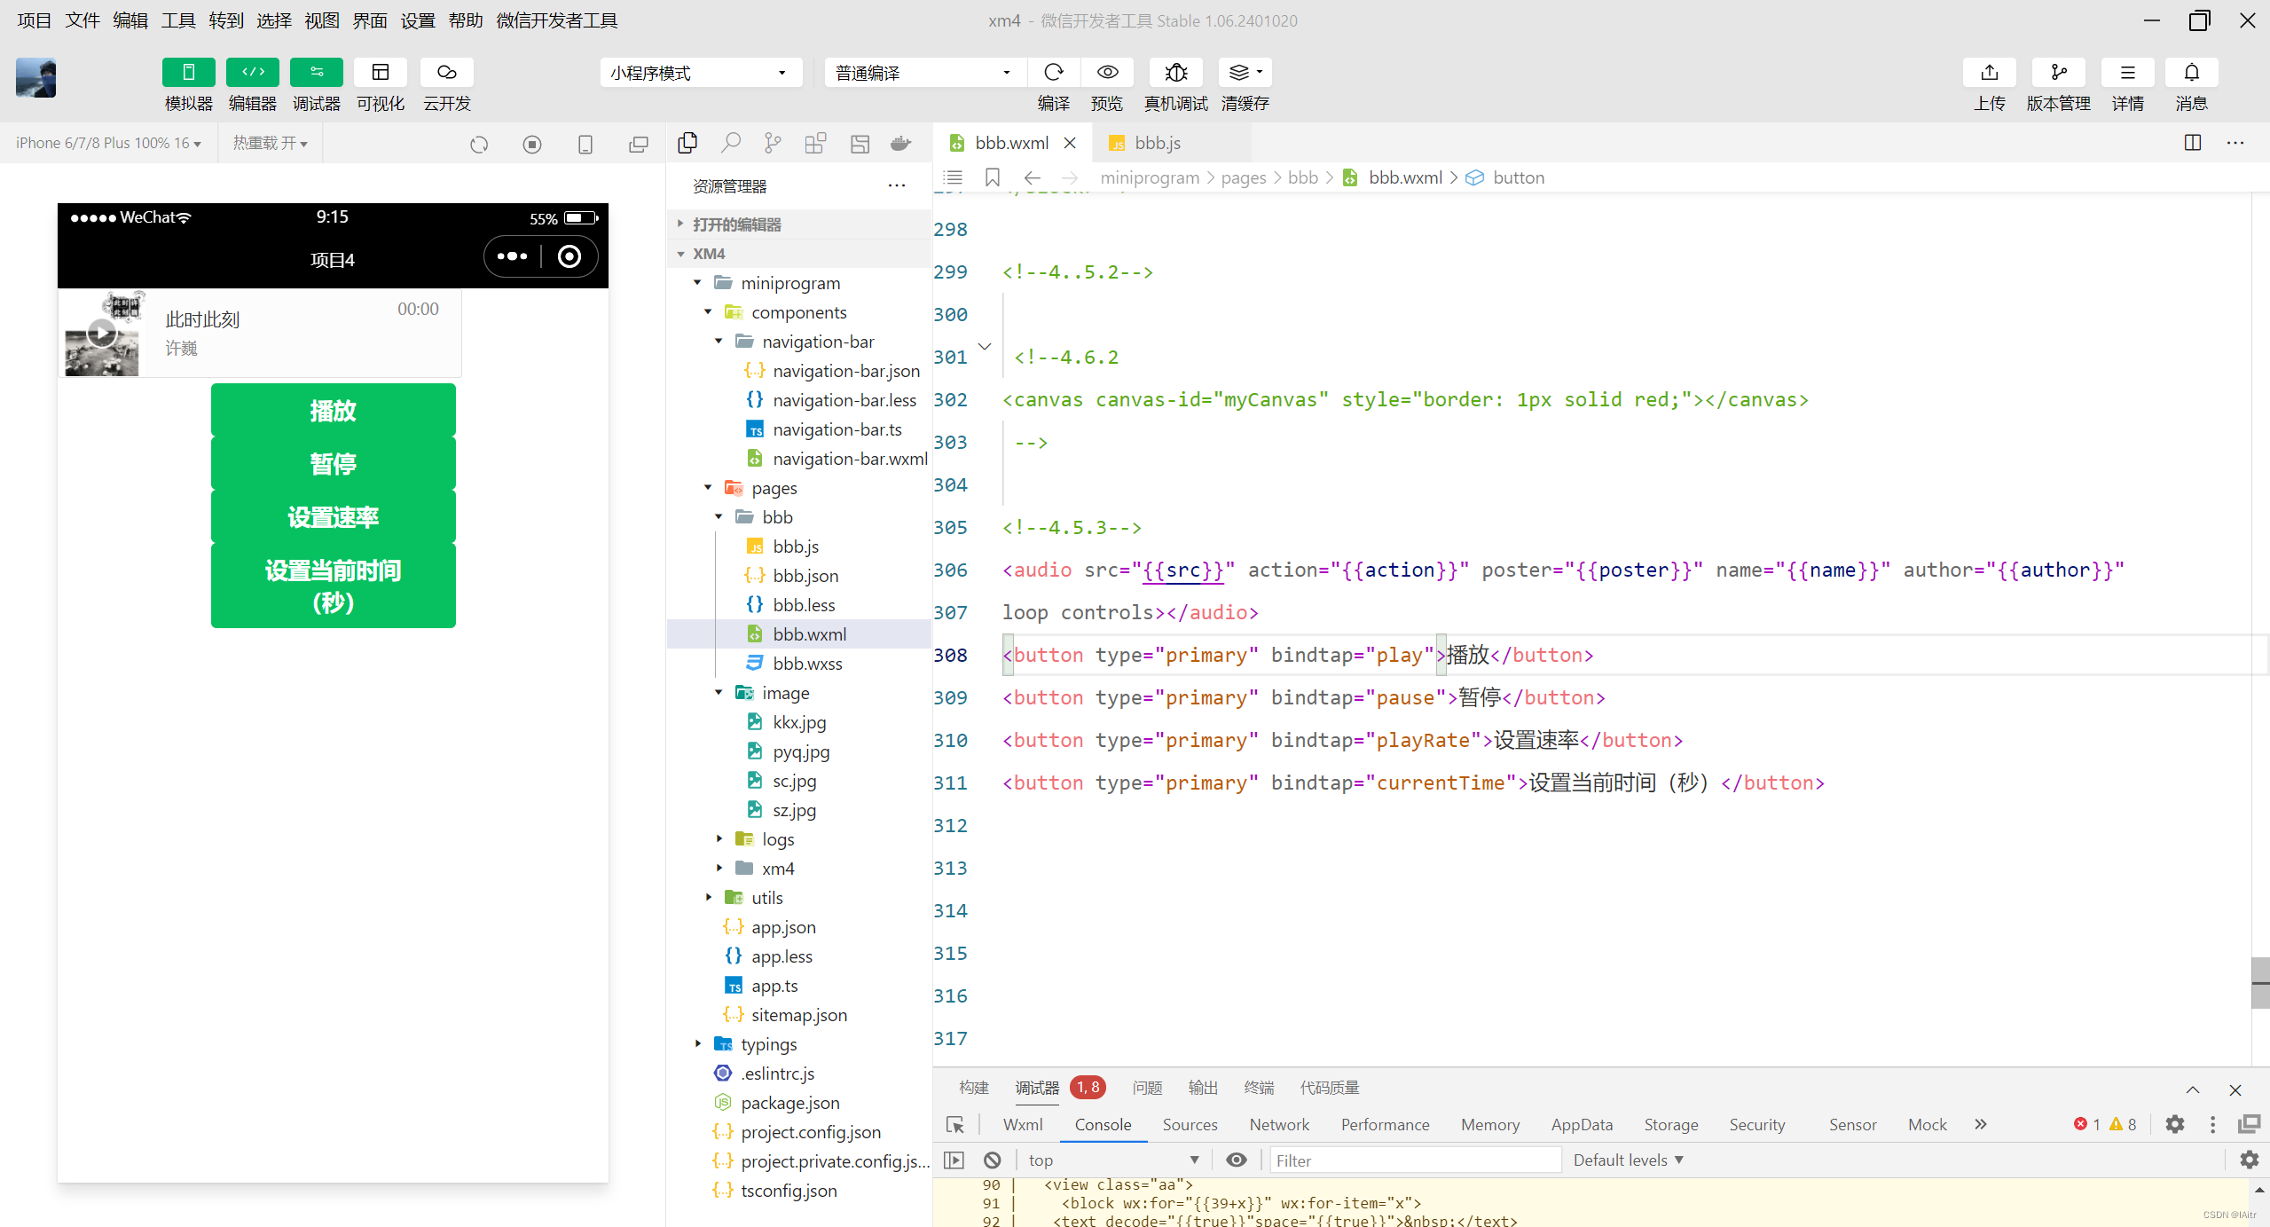Open the search icon in explorer sidebar
2270x1227 pixels.
(730, 144)
